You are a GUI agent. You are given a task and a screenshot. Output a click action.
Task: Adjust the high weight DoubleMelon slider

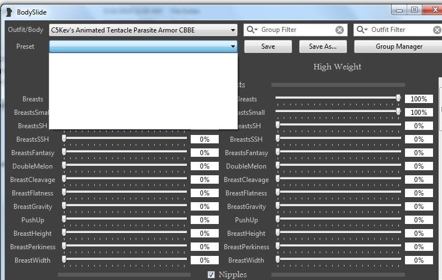(x=338, y=165)
